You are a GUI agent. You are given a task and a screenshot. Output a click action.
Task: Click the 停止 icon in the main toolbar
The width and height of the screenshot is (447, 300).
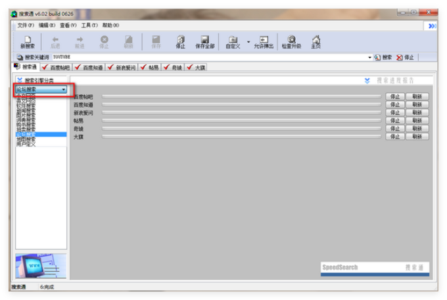coord(180,42)
